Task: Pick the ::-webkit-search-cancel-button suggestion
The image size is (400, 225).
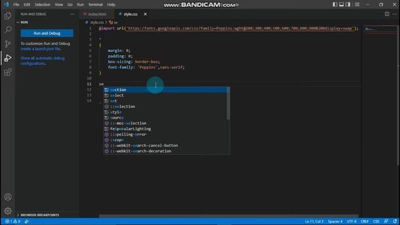Action: 165,146
